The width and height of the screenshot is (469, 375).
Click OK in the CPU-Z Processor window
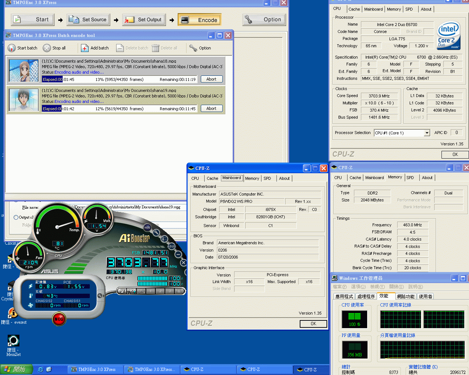(455, 155)
